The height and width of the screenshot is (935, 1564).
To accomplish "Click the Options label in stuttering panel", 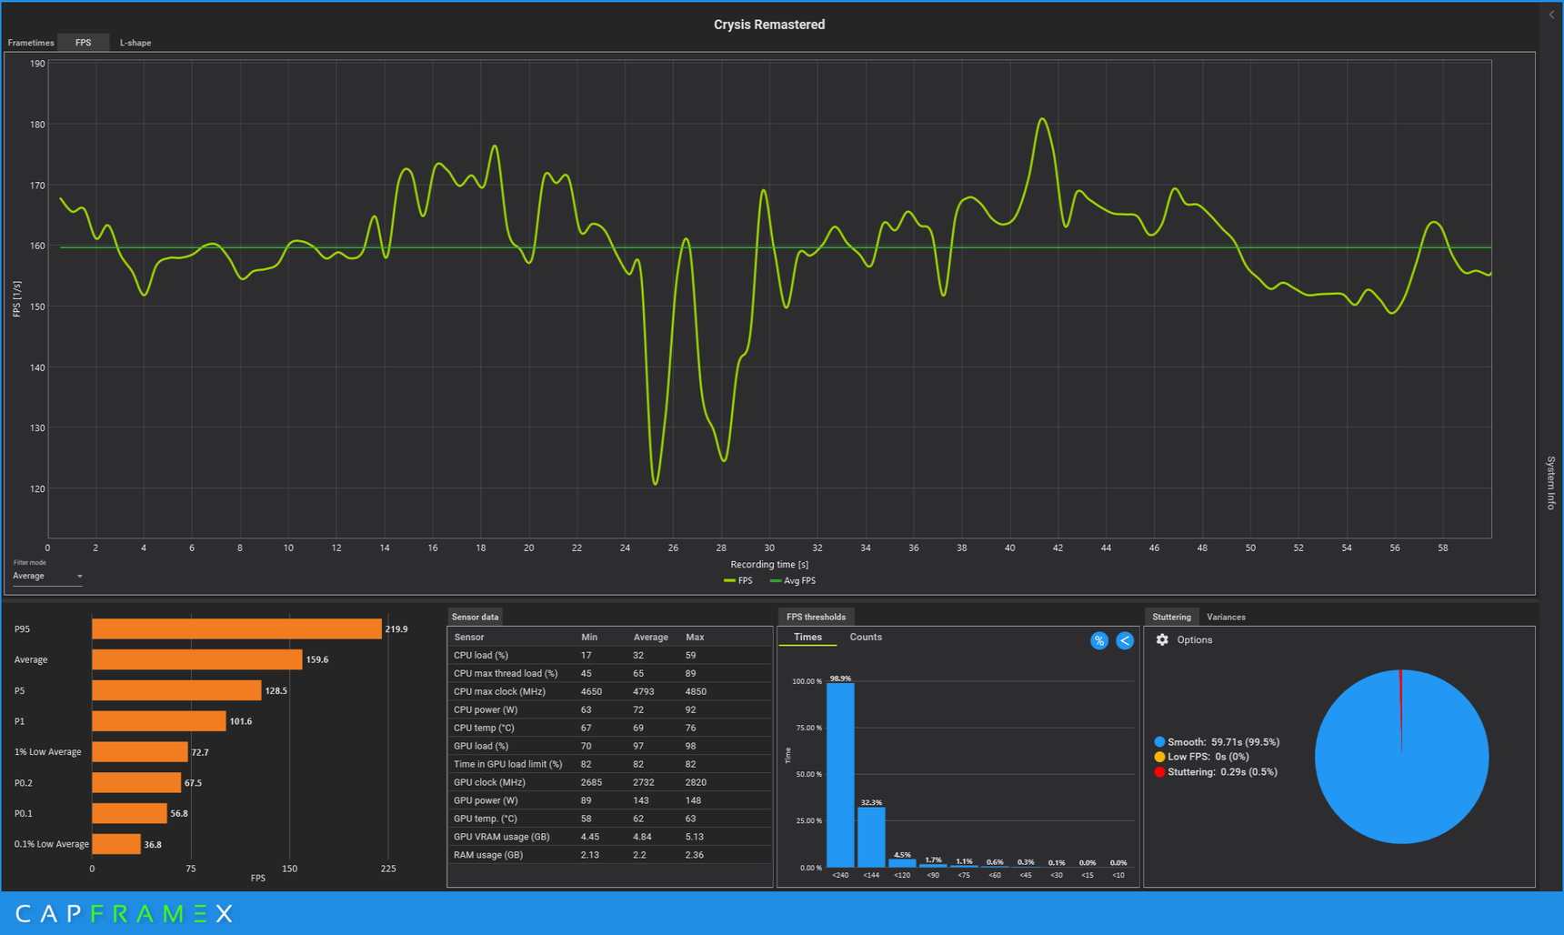I will click(1194, 640).
